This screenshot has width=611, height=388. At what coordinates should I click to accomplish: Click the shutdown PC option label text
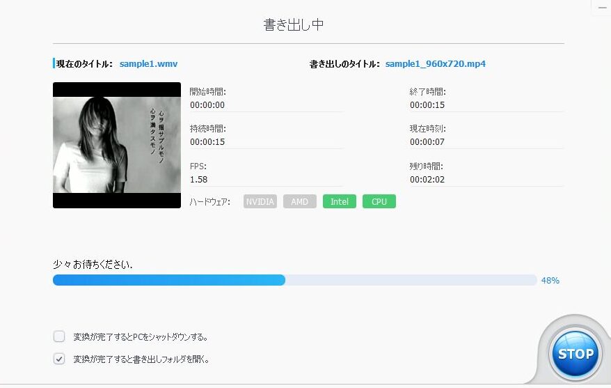tap(141, 336)
